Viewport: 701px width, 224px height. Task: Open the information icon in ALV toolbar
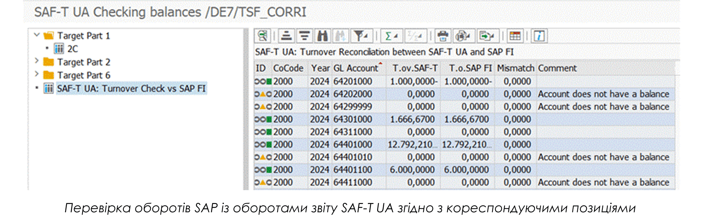pos(539,36)
